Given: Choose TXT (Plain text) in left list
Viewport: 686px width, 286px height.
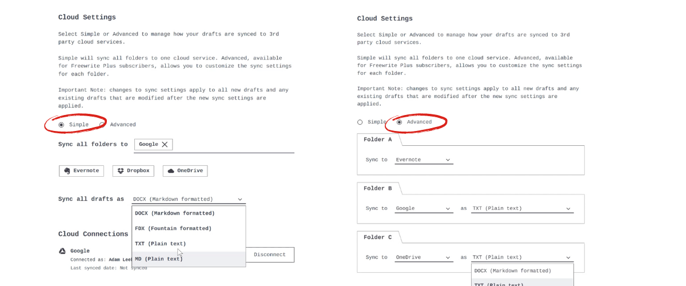Looking at the screenshot, I should (189, 244).
